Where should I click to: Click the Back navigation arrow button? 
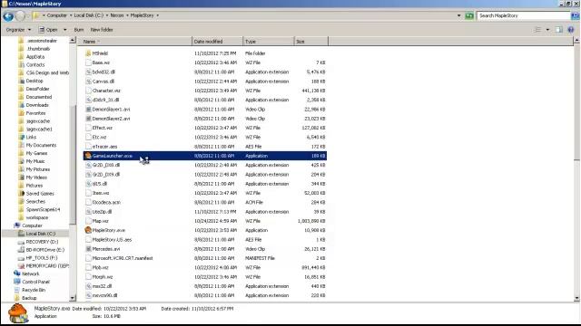coord(8,16)
